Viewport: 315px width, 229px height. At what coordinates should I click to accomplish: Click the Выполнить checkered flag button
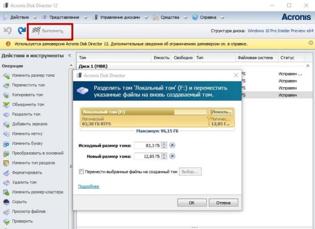point(48,31)
